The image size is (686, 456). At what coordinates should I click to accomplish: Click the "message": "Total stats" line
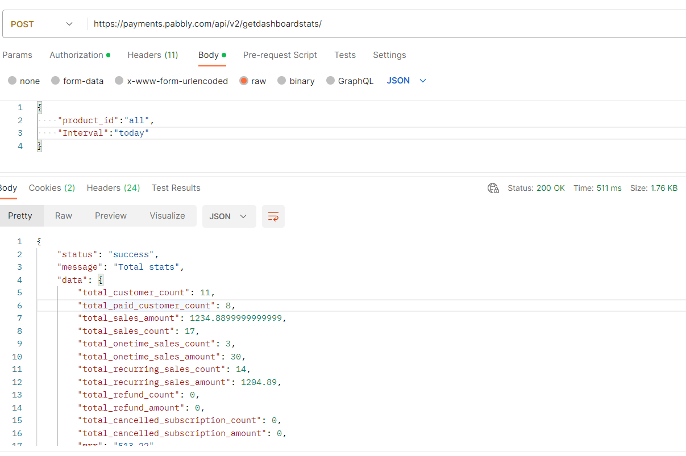click(x=121, y=267)
